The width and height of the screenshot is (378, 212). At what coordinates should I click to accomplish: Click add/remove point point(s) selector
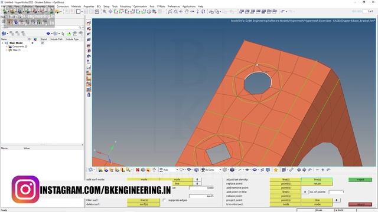pos(285,188)
